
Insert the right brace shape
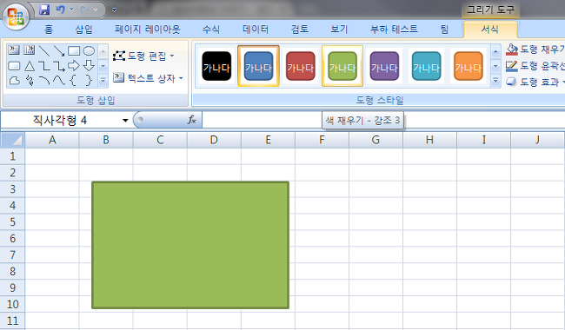(x=89, y=81)
